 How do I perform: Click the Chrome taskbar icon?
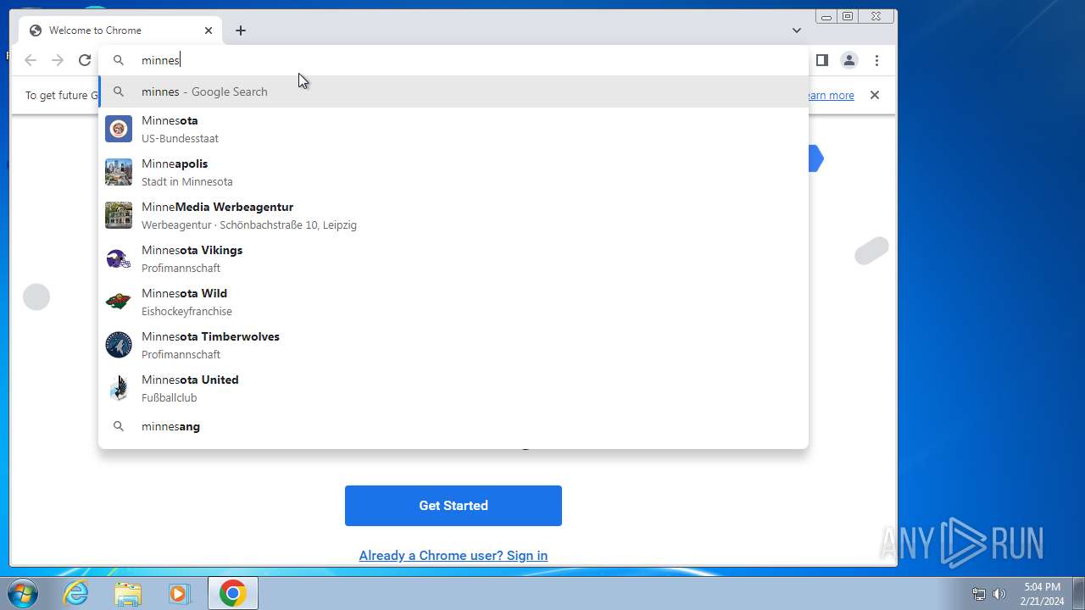click(233, 594)
